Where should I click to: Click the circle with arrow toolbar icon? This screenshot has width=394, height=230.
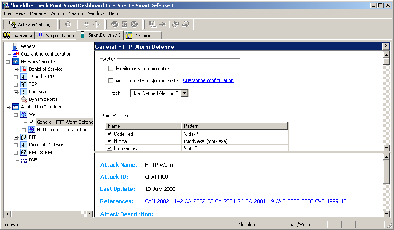pos(175,24)
